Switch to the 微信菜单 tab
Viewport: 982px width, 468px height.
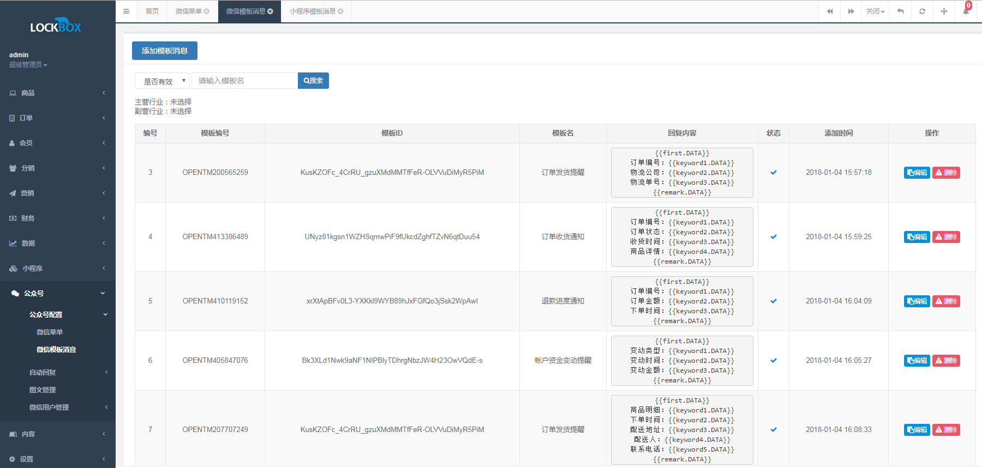click(188, 11)
